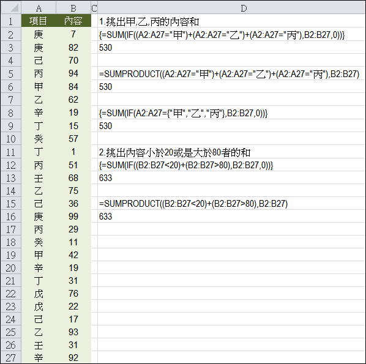Click cell A7 containing 乙
Viewport: 366px width, 364px height.
[x=39, y=100]
